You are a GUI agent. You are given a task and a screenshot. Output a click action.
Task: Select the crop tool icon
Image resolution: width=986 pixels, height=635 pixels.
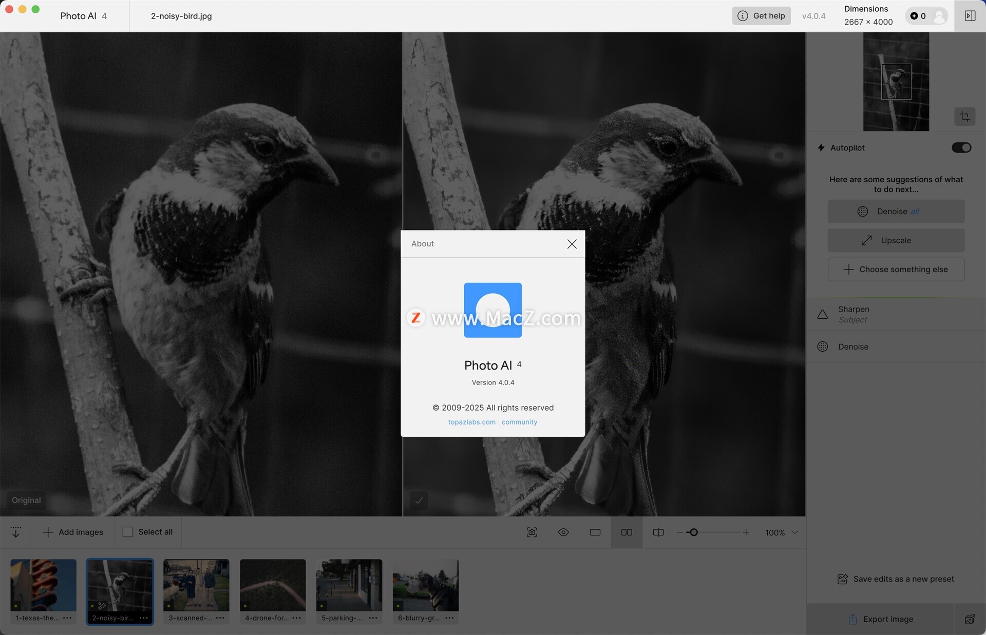[x=964, y=117]
